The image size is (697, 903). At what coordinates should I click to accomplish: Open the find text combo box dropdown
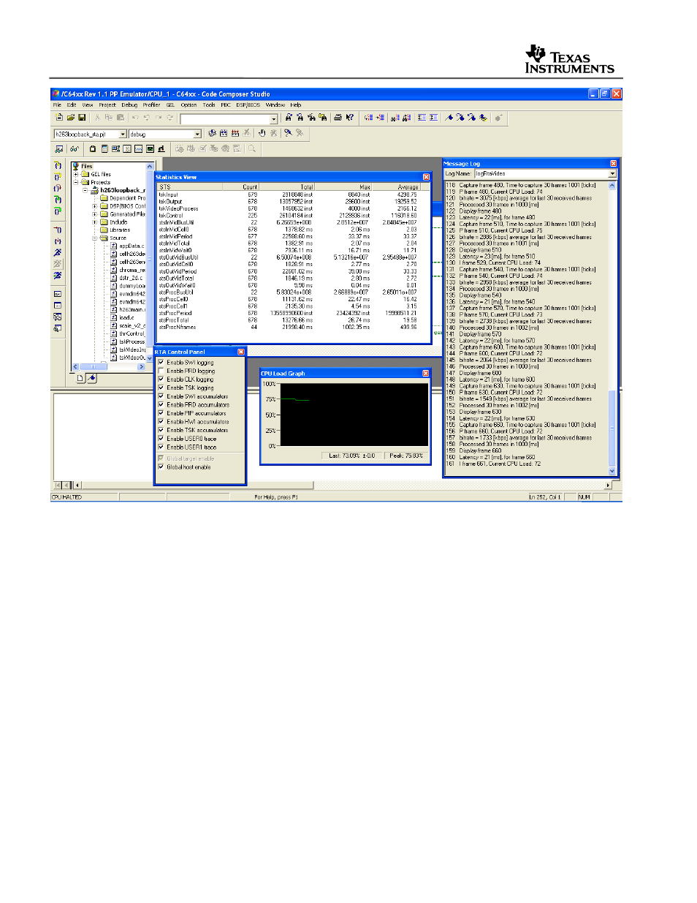pyautogui.click(x=274, y=118)
